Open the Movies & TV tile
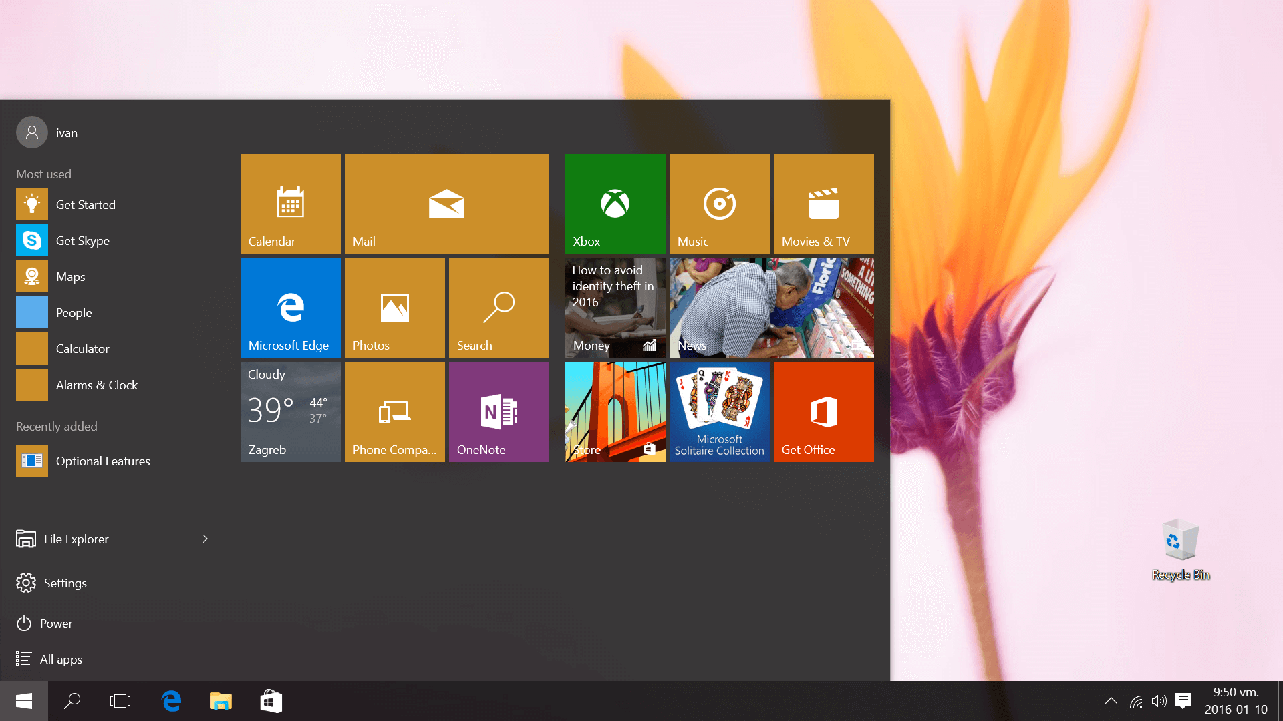The image size is (1283, 721). (823, 204)
